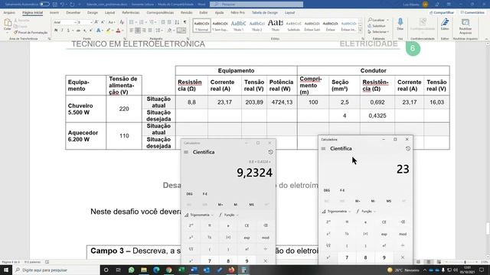Center align text
The height and width of the screenshot is (275, 490).
[x=138, y=31]
